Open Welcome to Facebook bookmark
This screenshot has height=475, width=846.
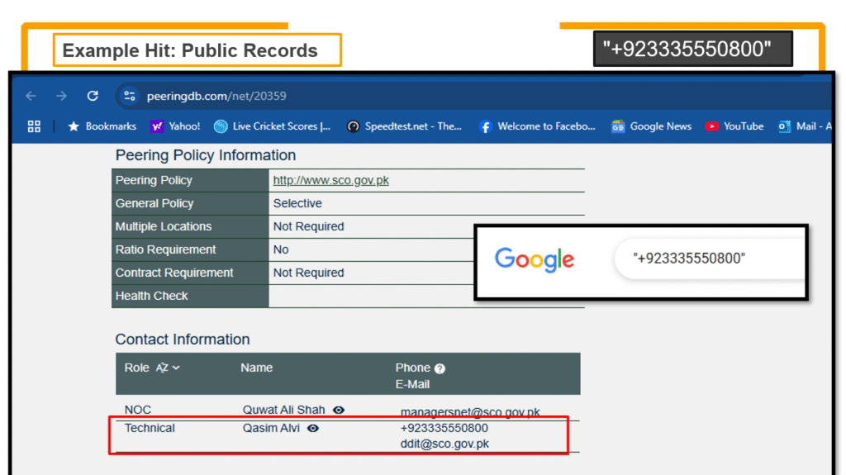[537, 126]
